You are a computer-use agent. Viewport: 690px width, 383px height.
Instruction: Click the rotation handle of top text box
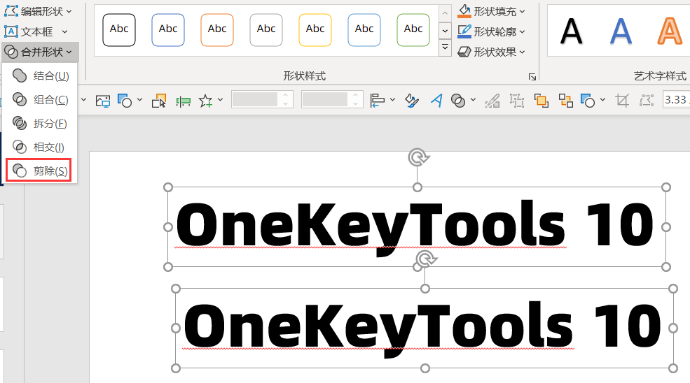point(418,157)
